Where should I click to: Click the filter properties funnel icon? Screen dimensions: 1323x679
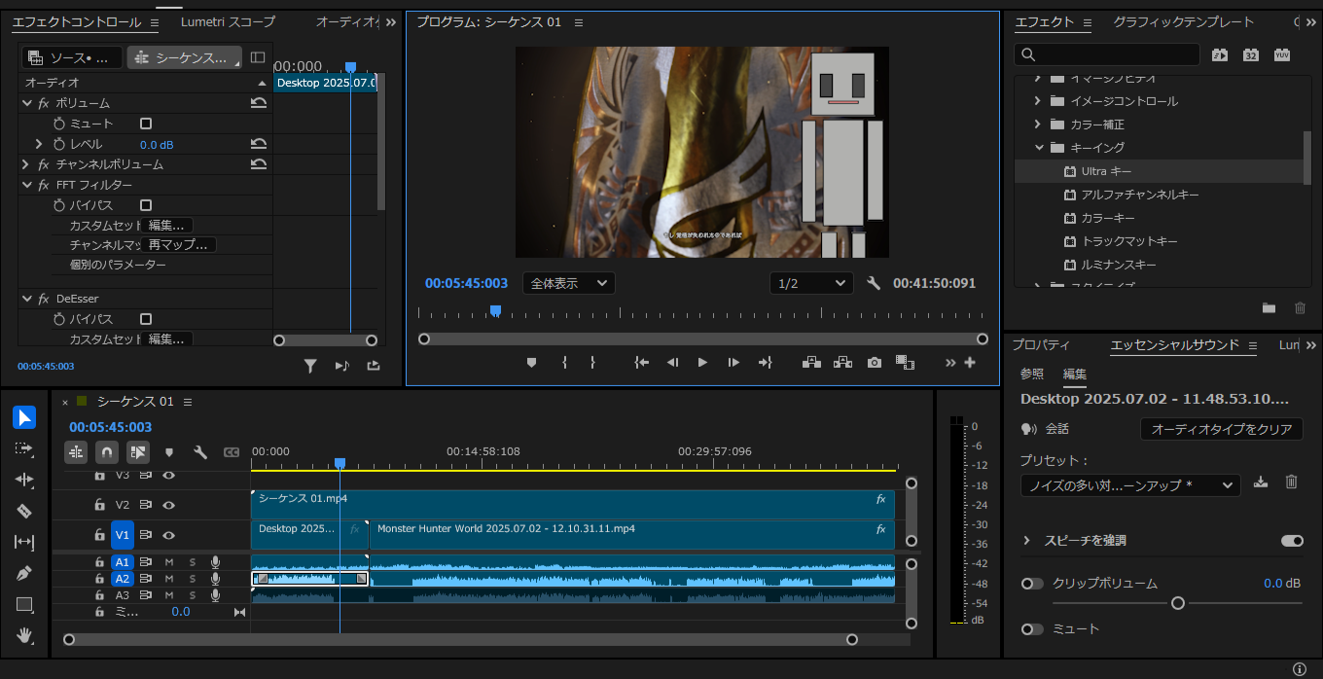(x=310, y=366)
